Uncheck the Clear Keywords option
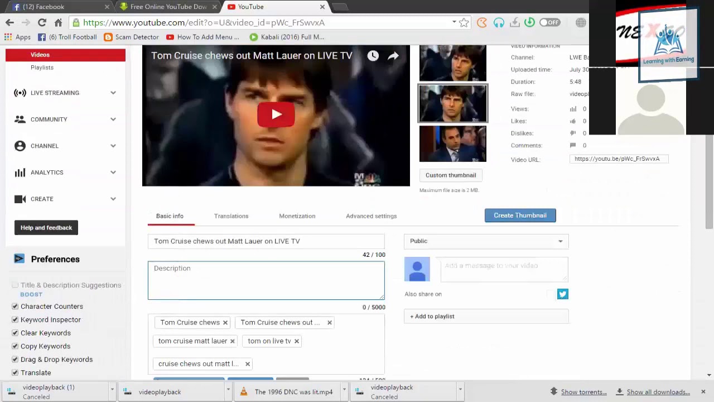Viewport: 714px width, 402px height. 15,333
